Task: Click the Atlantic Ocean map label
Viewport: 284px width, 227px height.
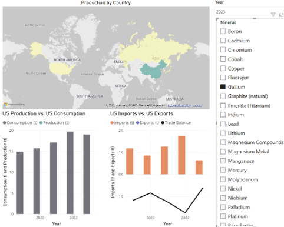Action: coord(92,74)
